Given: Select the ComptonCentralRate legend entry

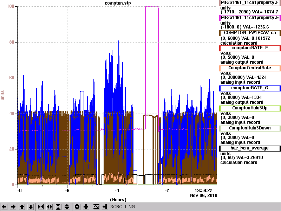Looking at the screenshot, I should 250,68.
